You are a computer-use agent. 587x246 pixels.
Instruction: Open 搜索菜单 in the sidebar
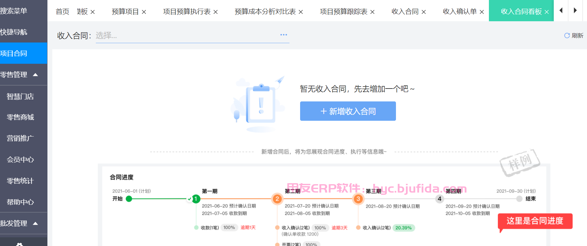pyautogui.click(x=14, y=11)
